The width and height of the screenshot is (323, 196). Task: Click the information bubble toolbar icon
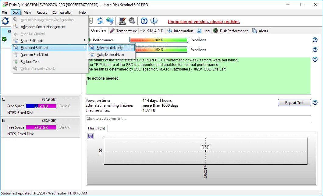[x=154, y=21]
